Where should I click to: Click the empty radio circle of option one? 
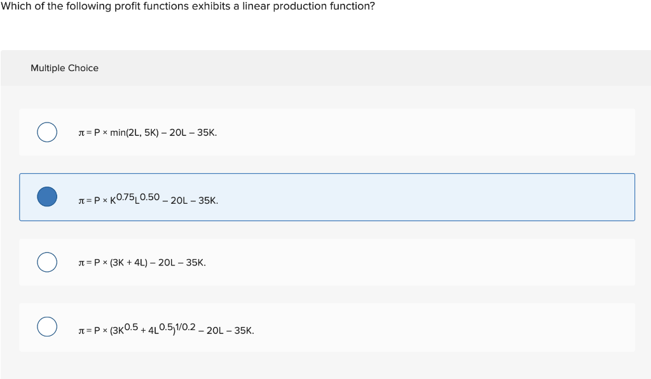pyautogui.click(x=46, y=132)
